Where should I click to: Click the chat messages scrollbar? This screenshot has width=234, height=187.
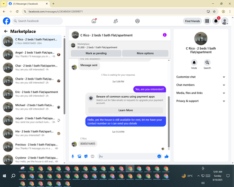coord(168,122)
